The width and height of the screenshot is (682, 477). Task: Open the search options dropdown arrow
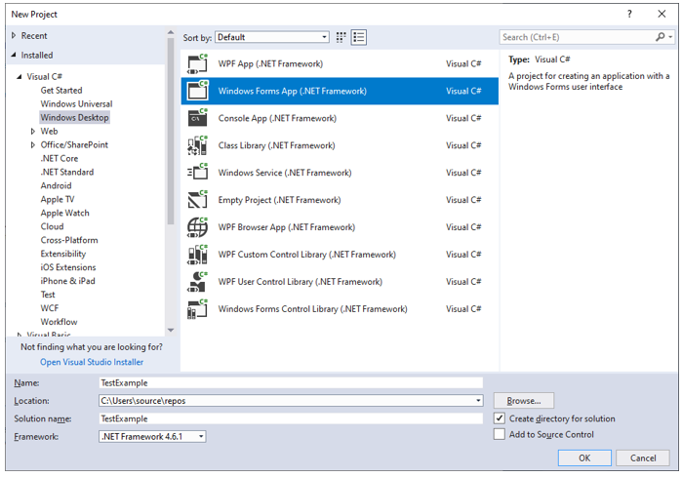[x=670, y=37]
